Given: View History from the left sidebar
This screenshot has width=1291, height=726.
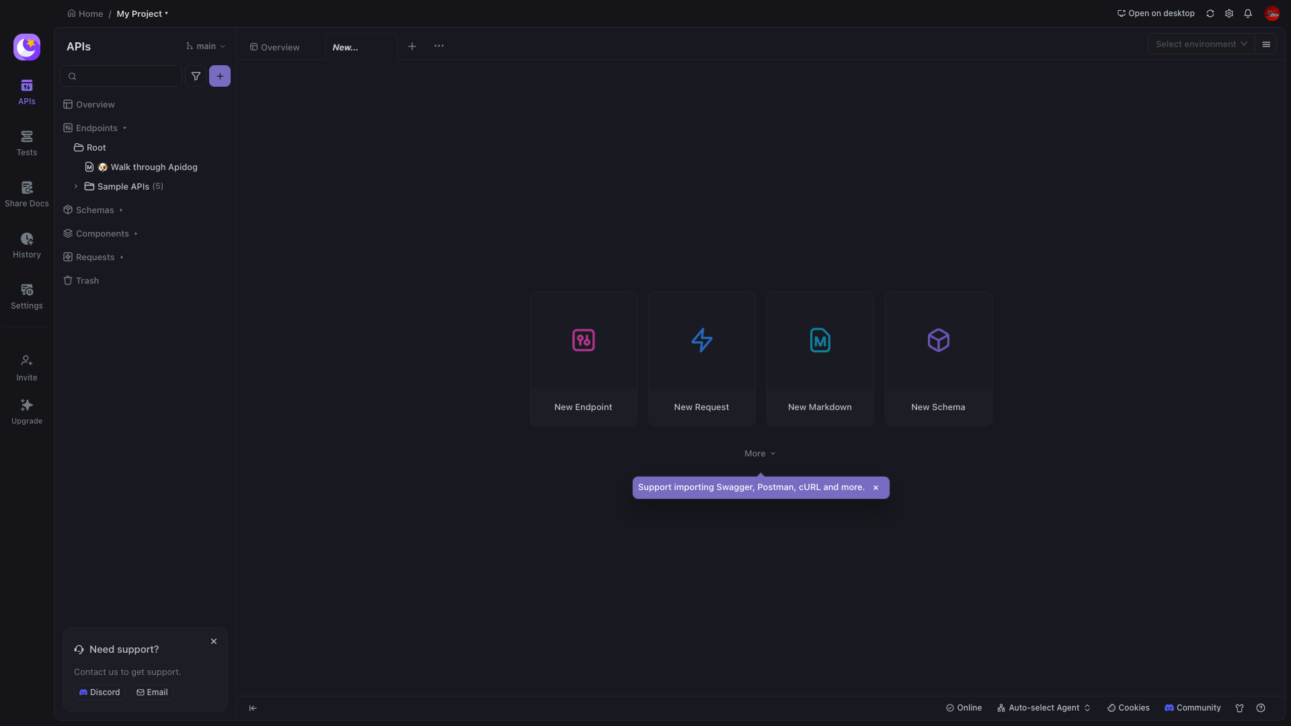Looking at the screenshot, I should pos(26,245).
